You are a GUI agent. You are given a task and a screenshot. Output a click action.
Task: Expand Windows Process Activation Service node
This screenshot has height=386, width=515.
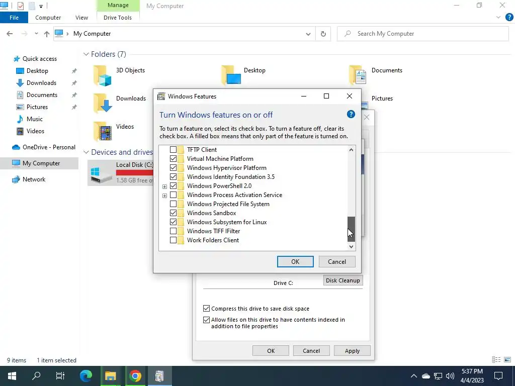[164, 196]
